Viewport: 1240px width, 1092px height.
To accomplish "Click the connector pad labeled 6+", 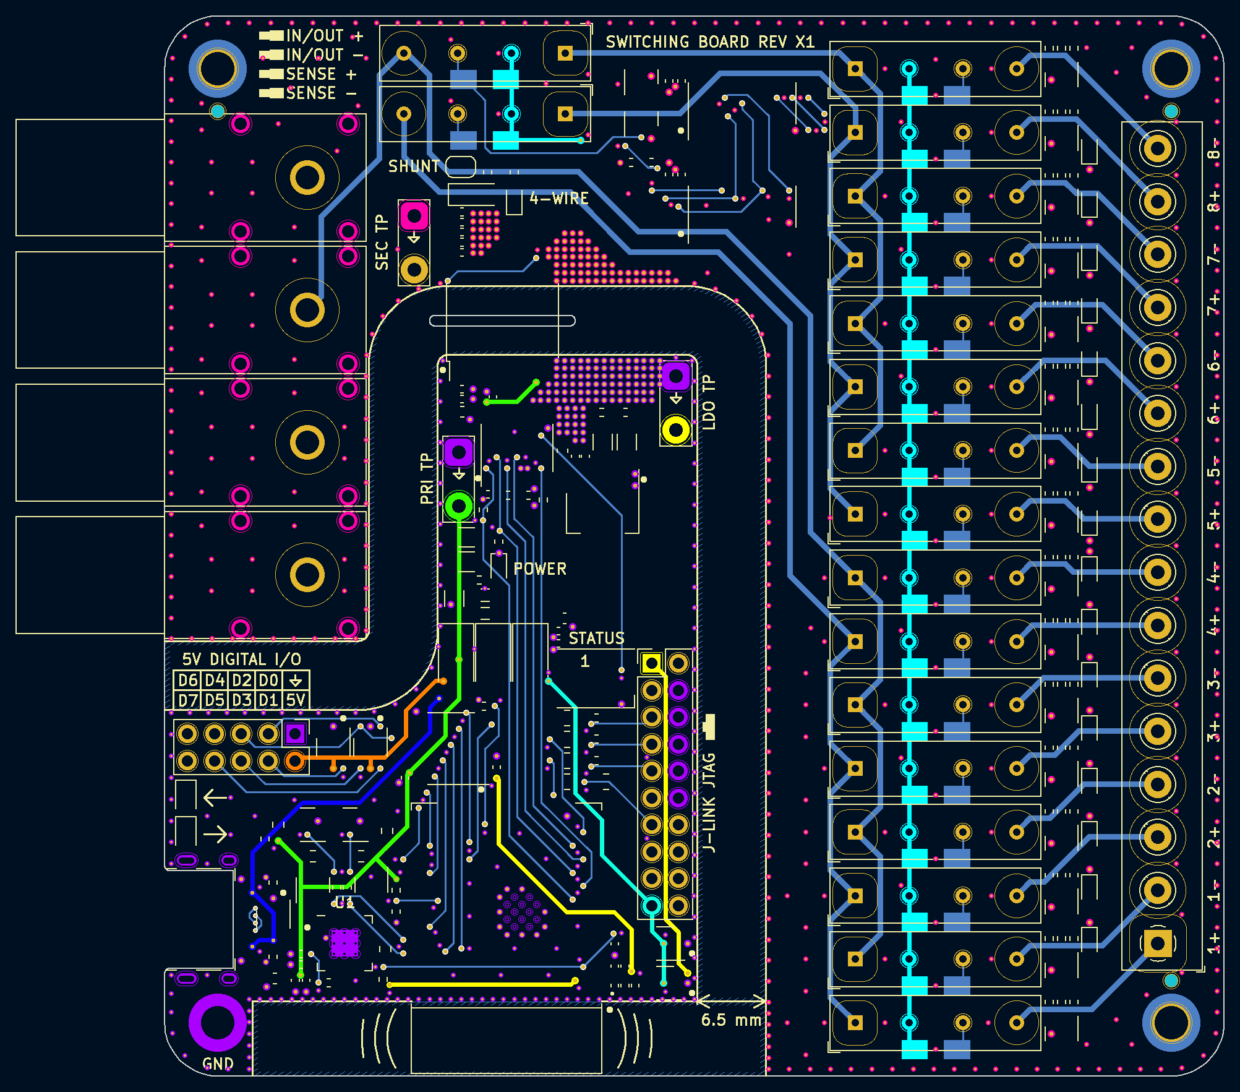I will (1158, 413).
